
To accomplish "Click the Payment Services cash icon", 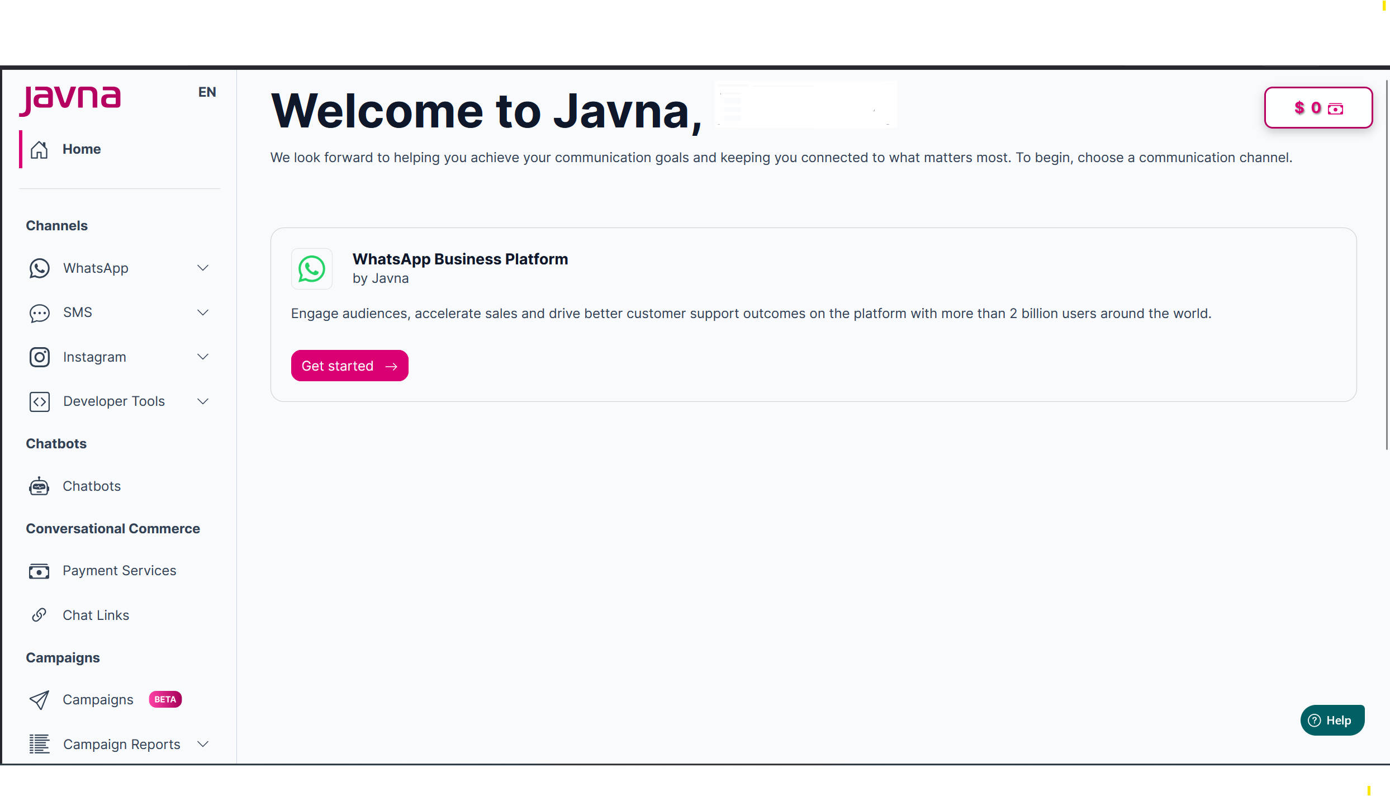I will 39,571.
